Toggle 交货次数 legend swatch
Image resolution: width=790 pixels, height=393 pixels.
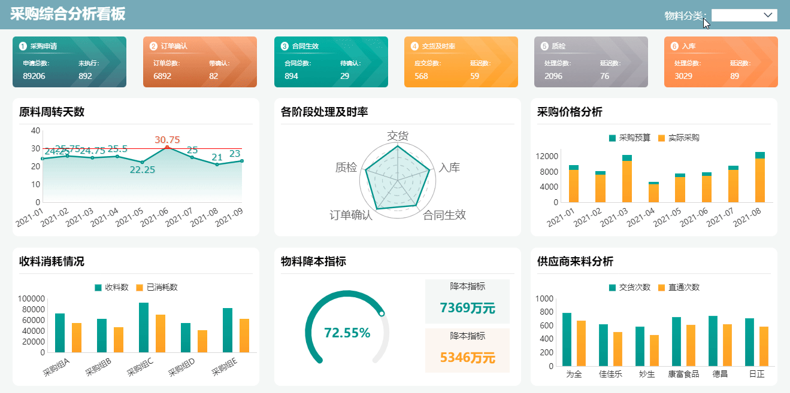point(612,288)
